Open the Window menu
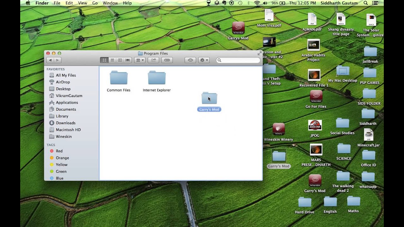Viewport: 404px width, 227px height. (x=110, y=3)
